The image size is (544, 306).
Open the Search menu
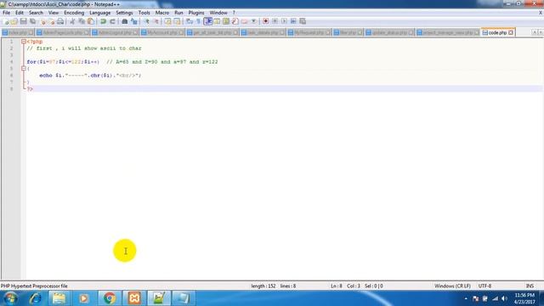(x=36, y=13)
